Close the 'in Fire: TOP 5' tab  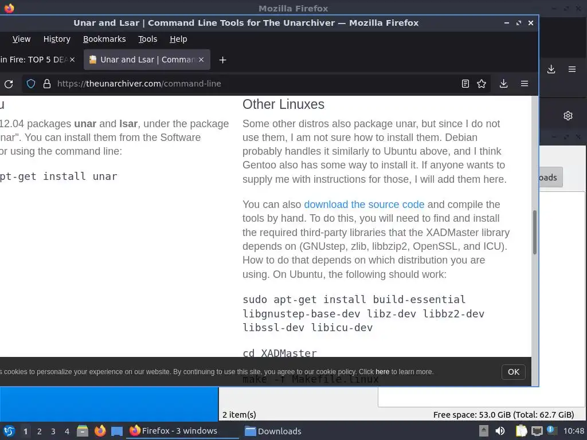click(x=72, y=60)
